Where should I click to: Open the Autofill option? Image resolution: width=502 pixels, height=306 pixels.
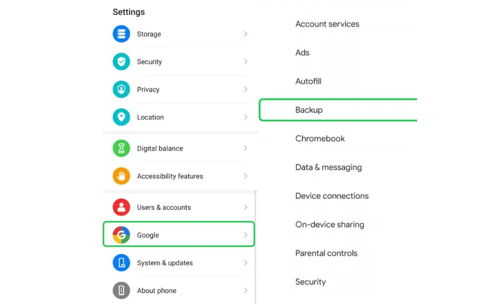pyautogui.click(x=308, y=81)
